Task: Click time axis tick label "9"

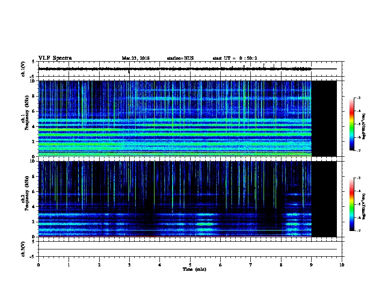Action: point(311,265)
